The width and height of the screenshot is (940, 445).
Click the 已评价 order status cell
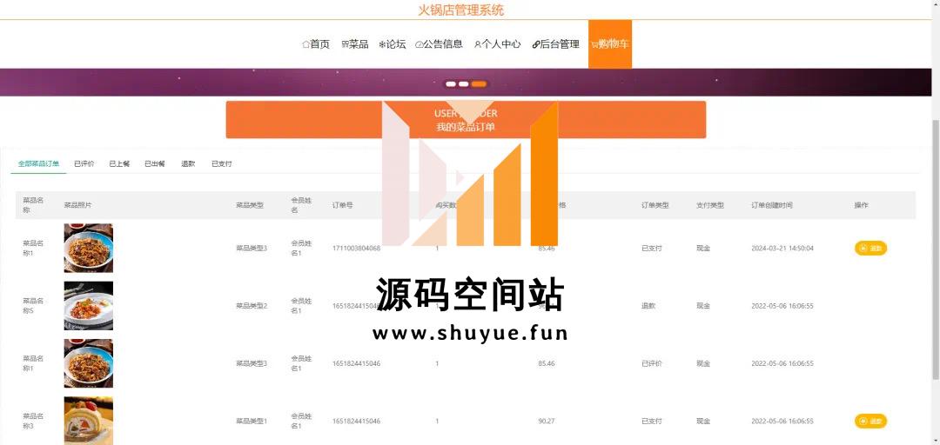652,363
